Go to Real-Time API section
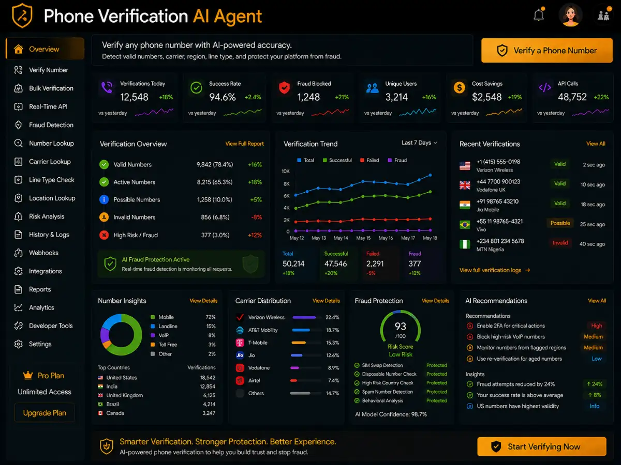The image size is (621, 465). pos(45,106)
